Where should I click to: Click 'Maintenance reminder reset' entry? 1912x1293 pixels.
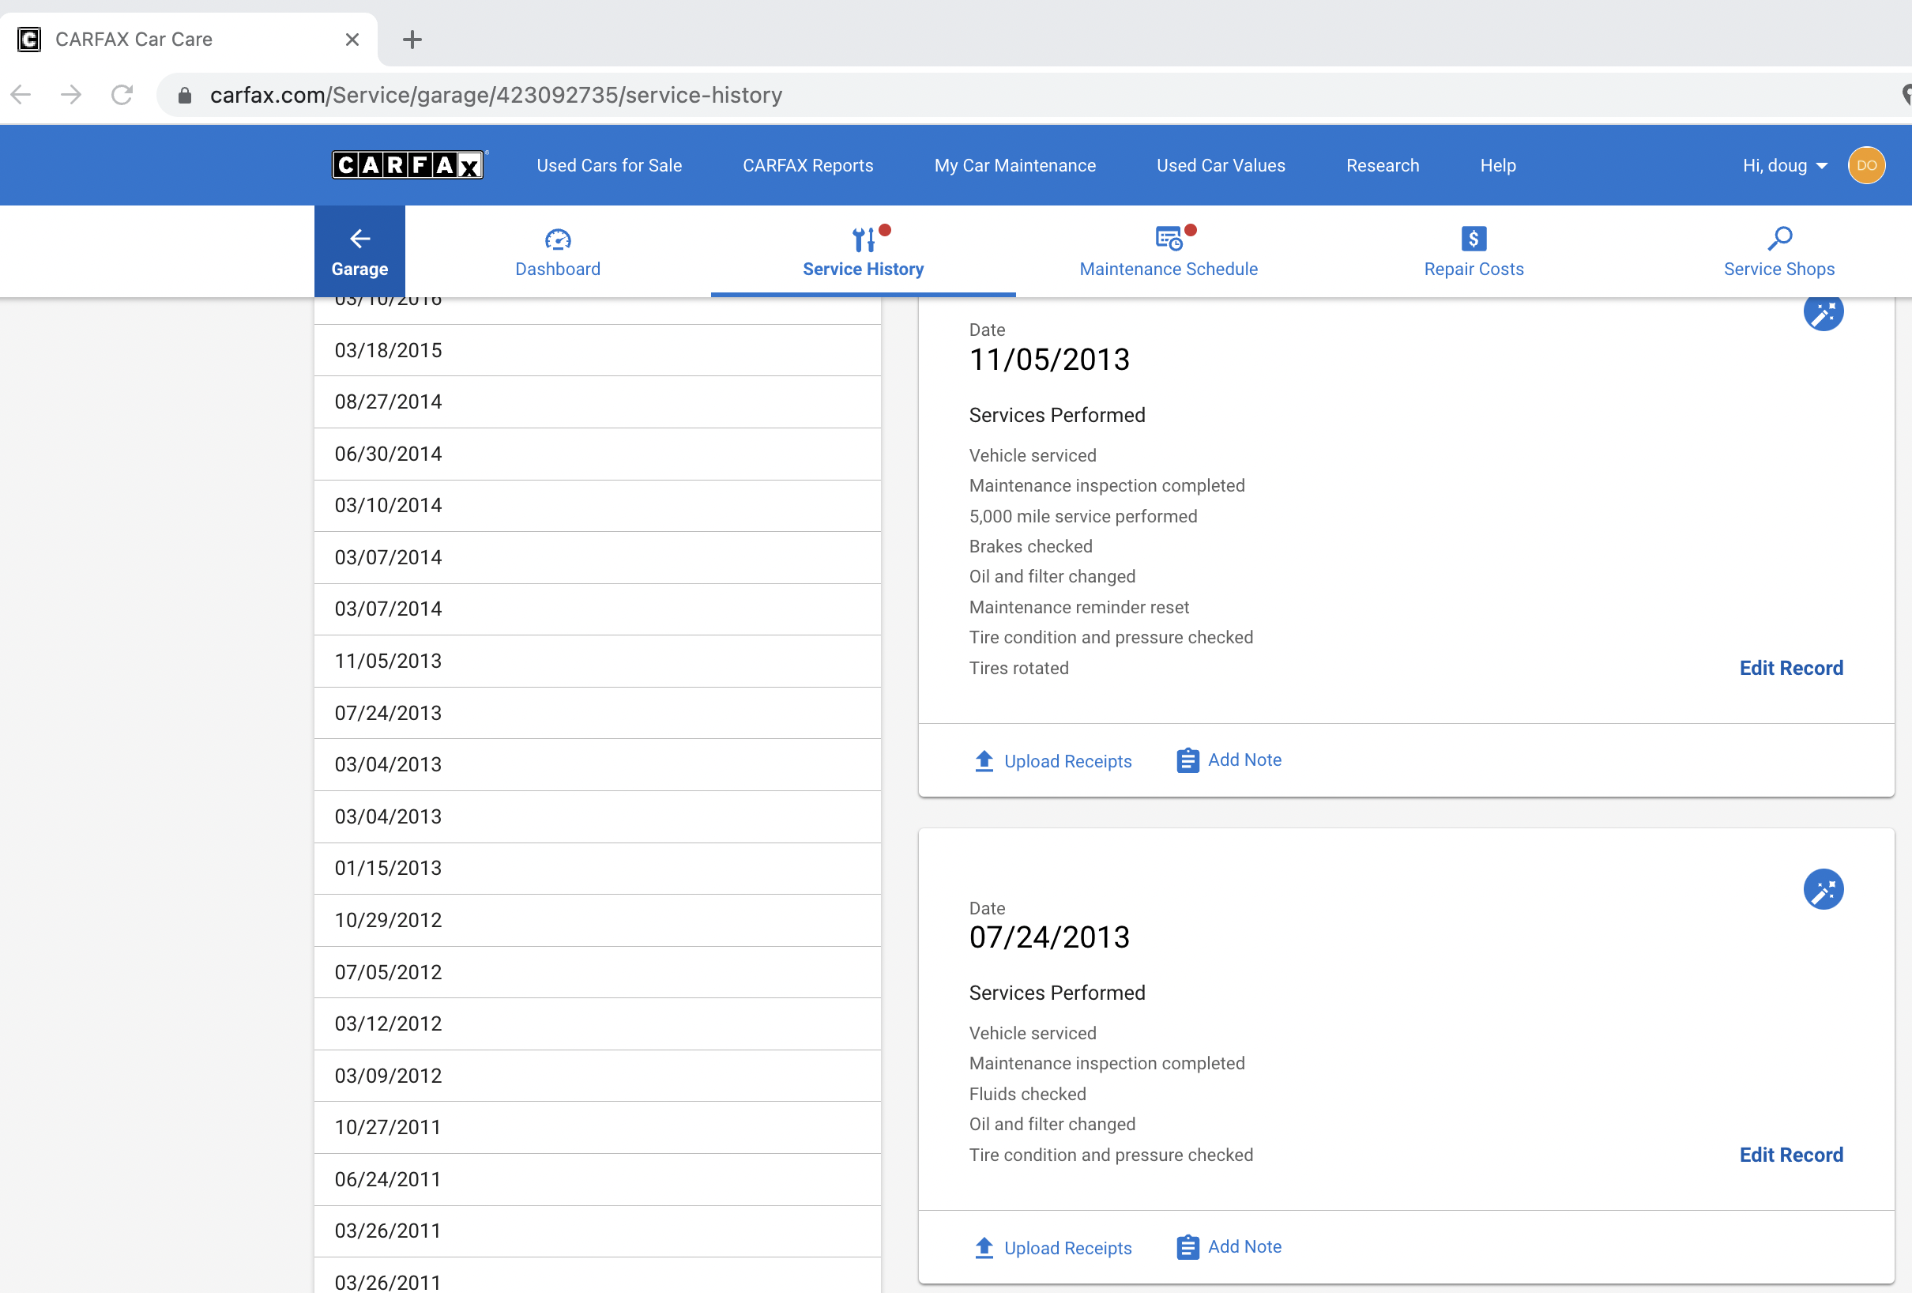(1078, 608)
